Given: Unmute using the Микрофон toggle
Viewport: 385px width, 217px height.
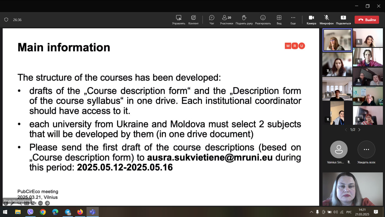Looking at the screenshot, I should (x=326, y=20).
